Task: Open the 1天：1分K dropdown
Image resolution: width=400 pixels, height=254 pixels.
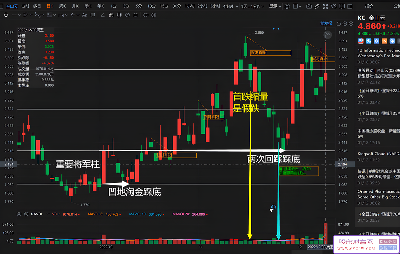Action: [252, 6]
